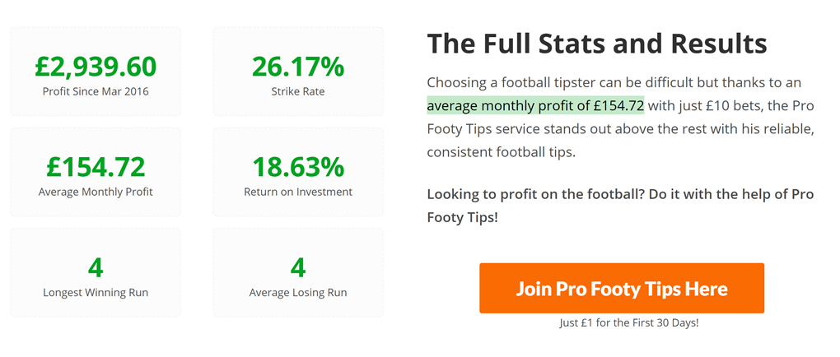Click the Return on Investment label
This screenshot has width=840, height=357.
[298, 192]
